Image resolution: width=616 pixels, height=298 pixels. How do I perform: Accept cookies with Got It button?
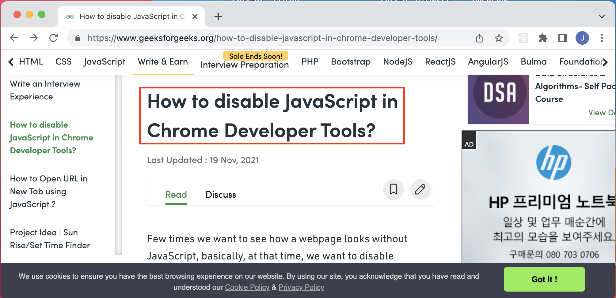coord(544,279)
